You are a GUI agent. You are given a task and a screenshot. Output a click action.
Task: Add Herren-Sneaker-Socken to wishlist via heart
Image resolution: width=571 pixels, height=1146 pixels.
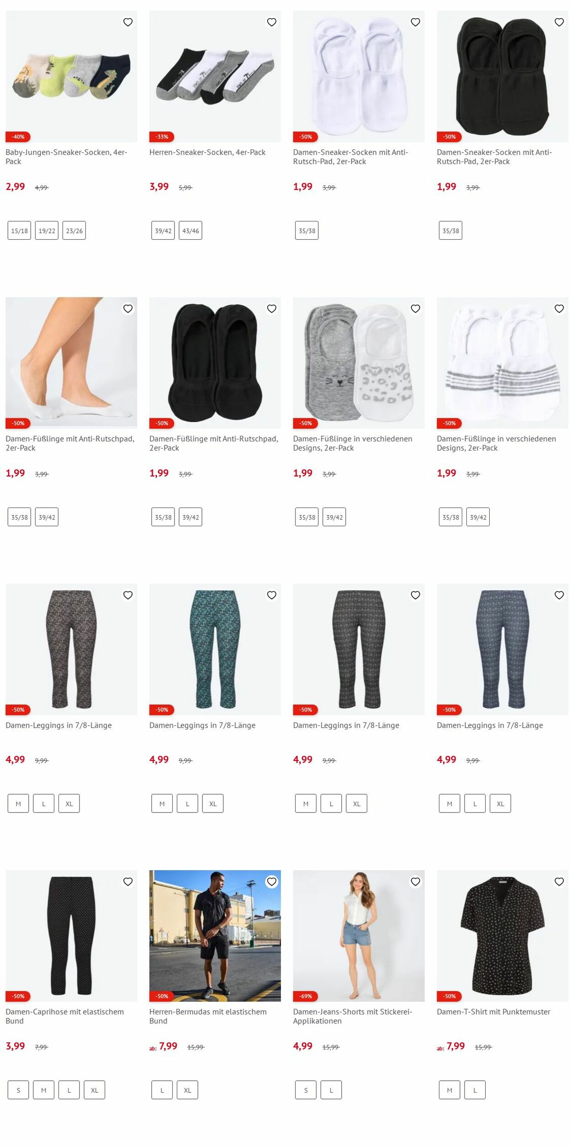(x=272, y=22)
